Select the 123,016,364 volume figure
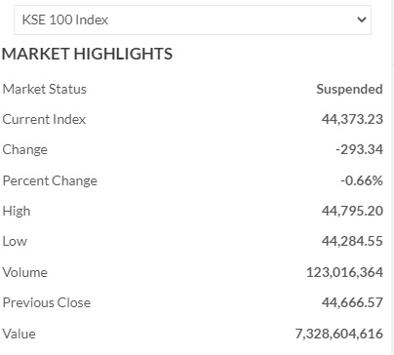 tap(344, 272)
